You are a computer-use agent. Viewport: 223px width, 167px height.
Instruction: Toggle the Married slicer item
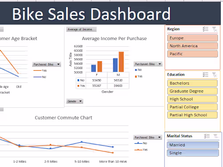tap(193, 145)
